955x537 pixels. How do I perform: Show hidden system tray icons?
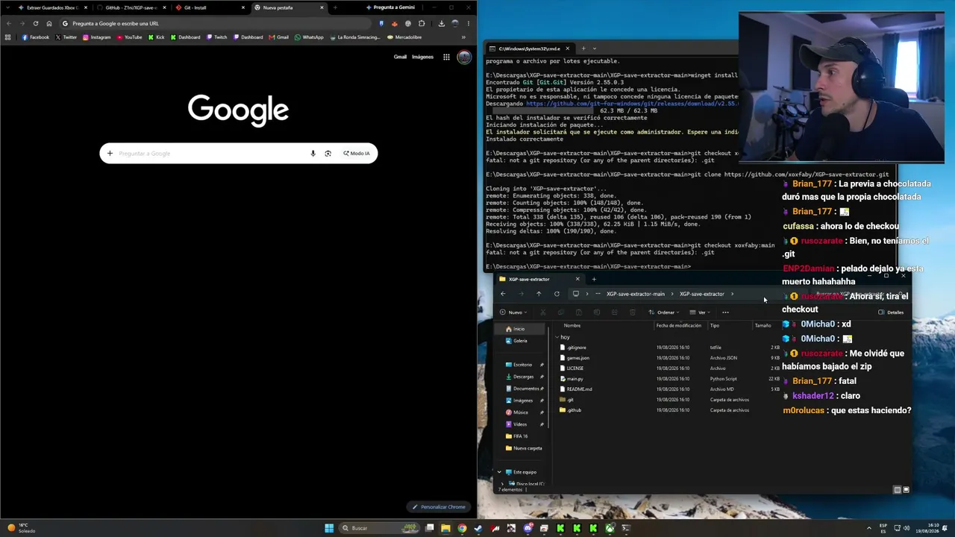click(x=869, y=528)
